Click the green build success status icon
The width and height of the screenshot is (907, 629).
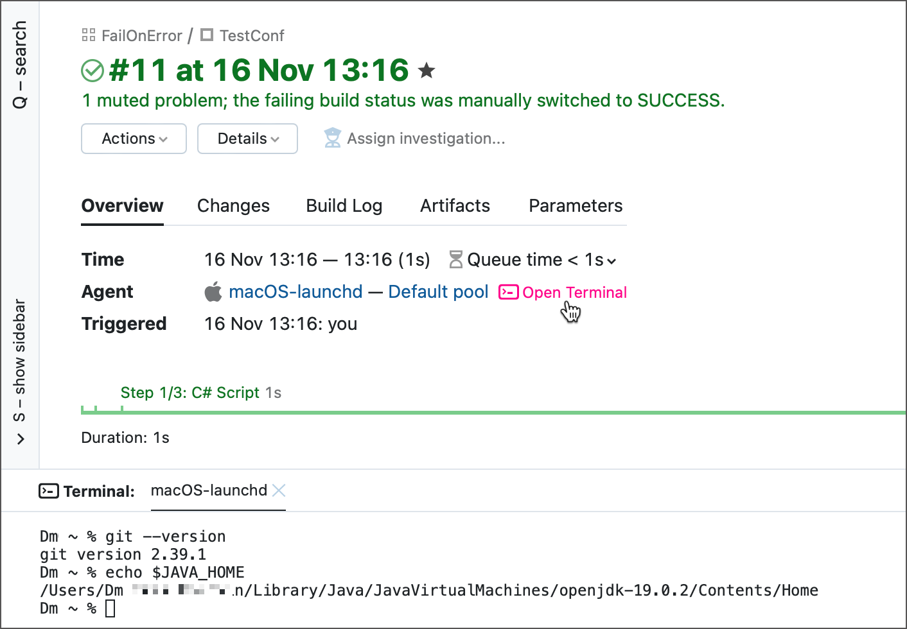coord(92,71)
